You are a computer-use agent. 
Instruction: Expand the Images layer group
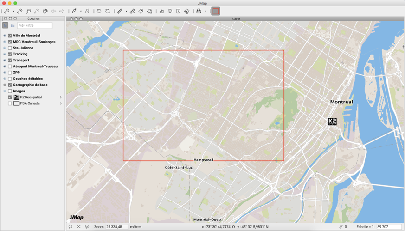[5, 91]
